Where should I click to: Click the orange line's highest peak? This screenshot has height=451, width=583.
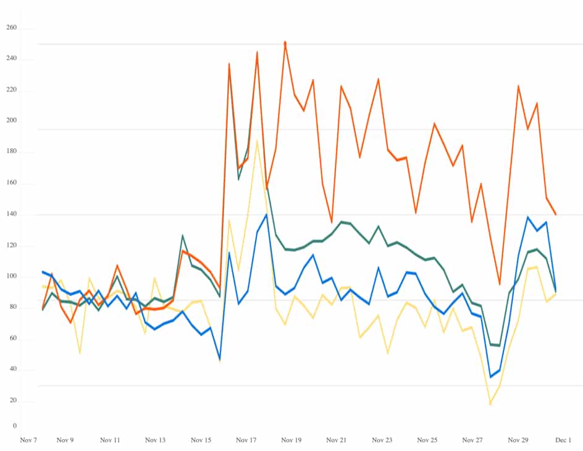[x=285, y=42]
